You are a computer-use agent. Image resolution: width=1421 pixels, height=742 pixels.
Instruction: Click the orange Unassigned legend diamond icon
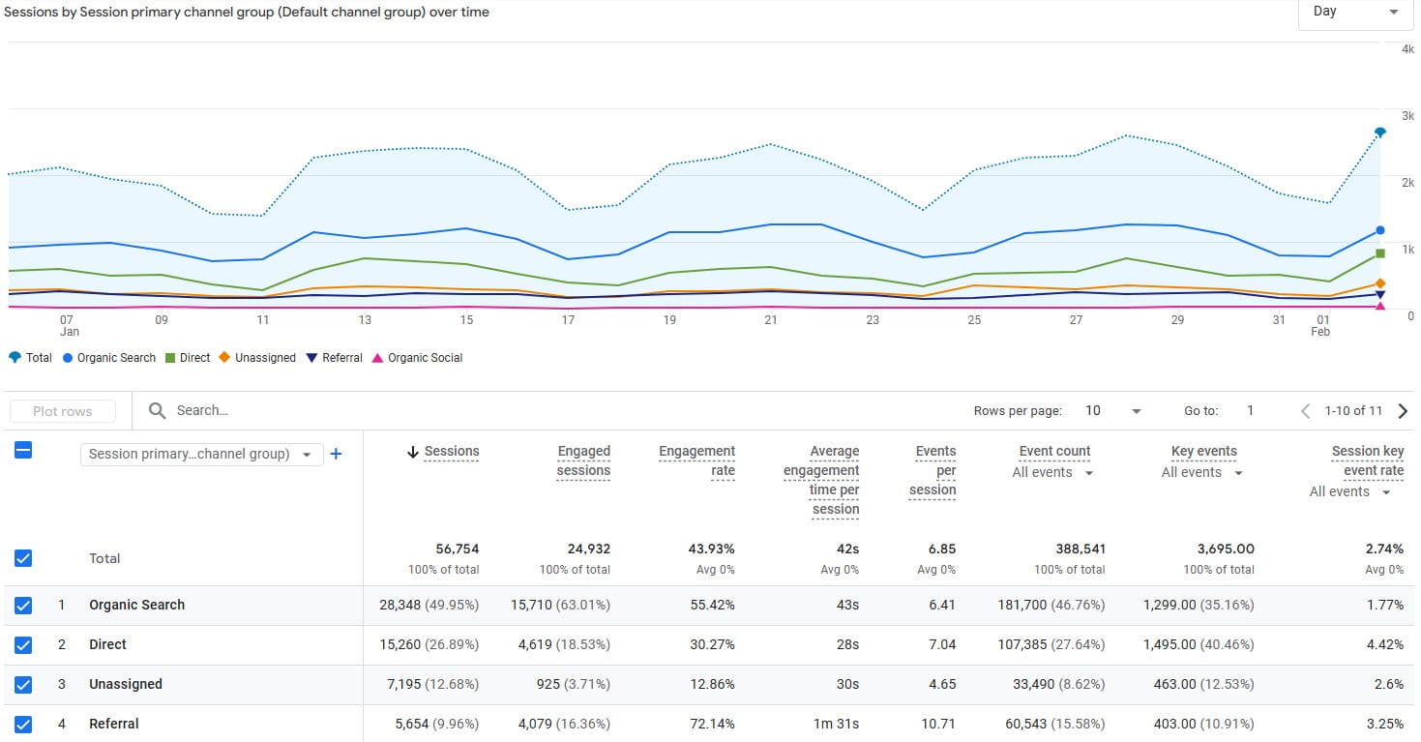(224, 357)
